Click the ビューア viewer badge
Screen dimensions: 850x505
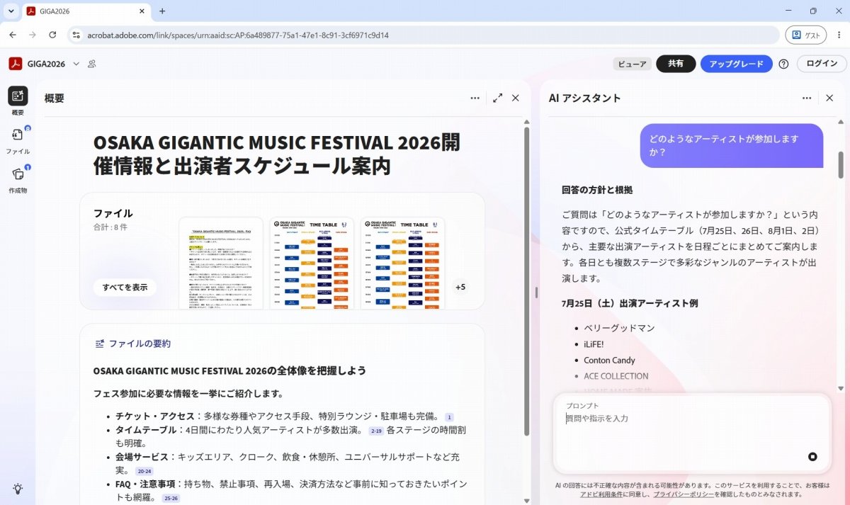click(632, 64)
